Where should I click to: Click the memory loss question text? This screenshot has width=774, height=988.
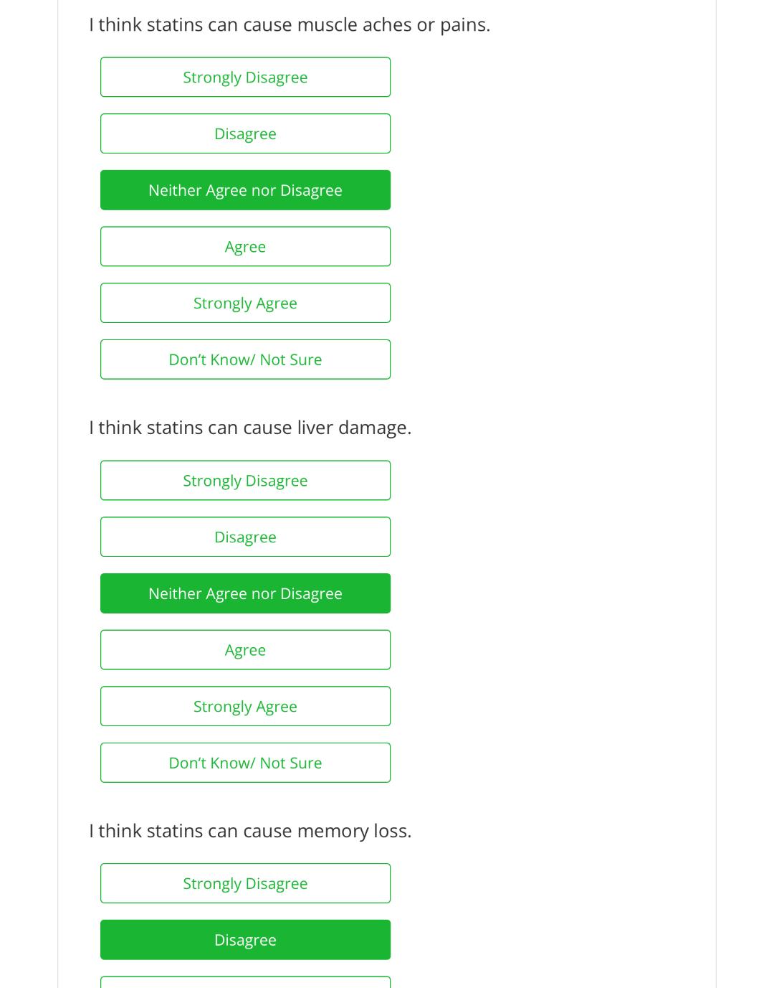click(250, 831)
